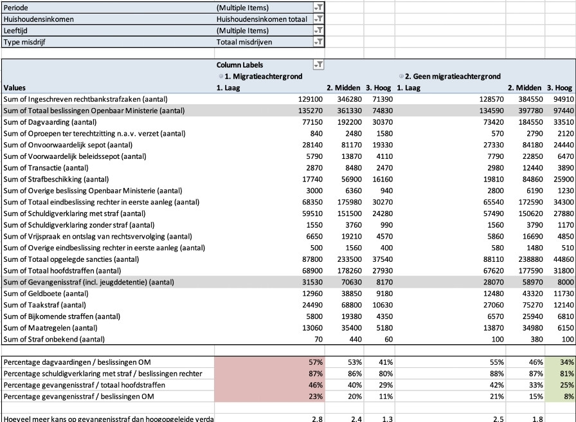
Task: Select row label Totaal eindbeslissing rechter in eerste aanleg
Action: [x=108, y=202]
